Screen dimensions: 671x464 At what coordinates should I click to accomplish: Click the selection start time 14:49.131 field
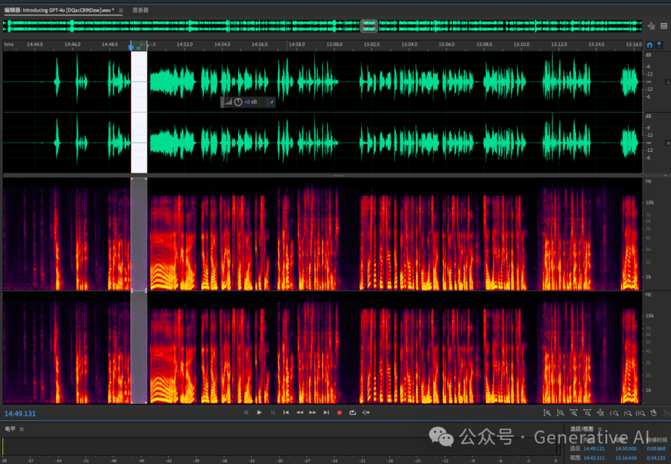594,448
